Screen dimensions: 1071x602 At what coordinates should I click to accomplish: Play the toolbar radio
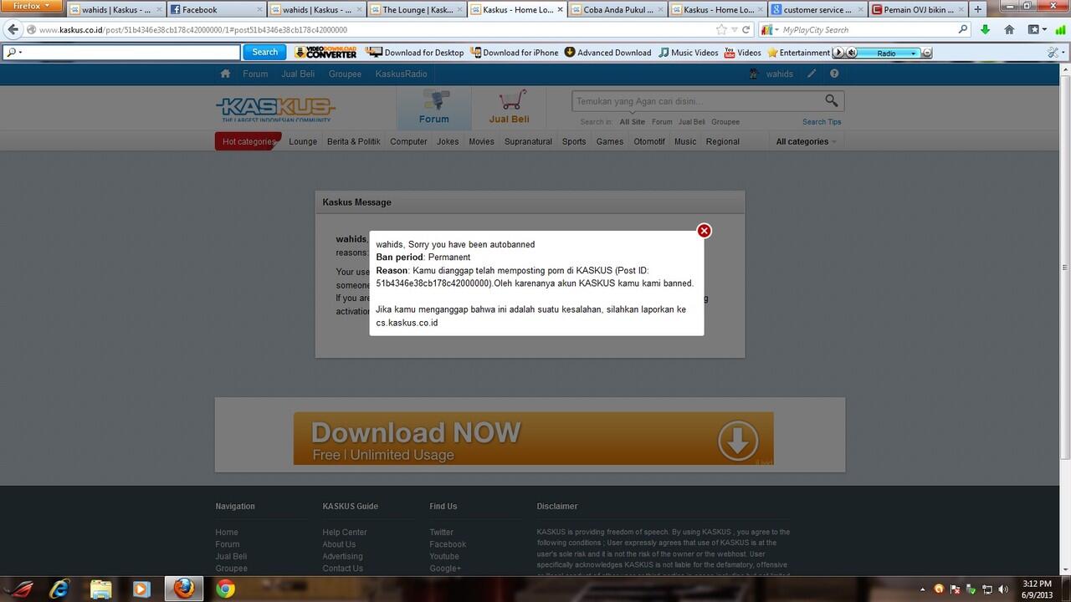coord(839,53)
